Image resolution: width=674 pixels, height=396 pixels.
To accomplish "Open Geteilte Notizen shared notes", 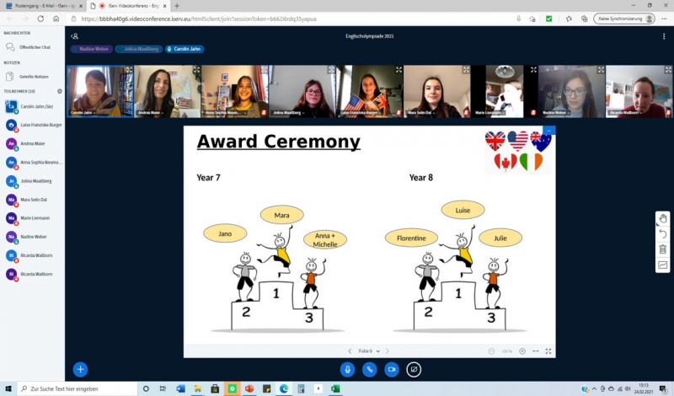I will [34, 77].
